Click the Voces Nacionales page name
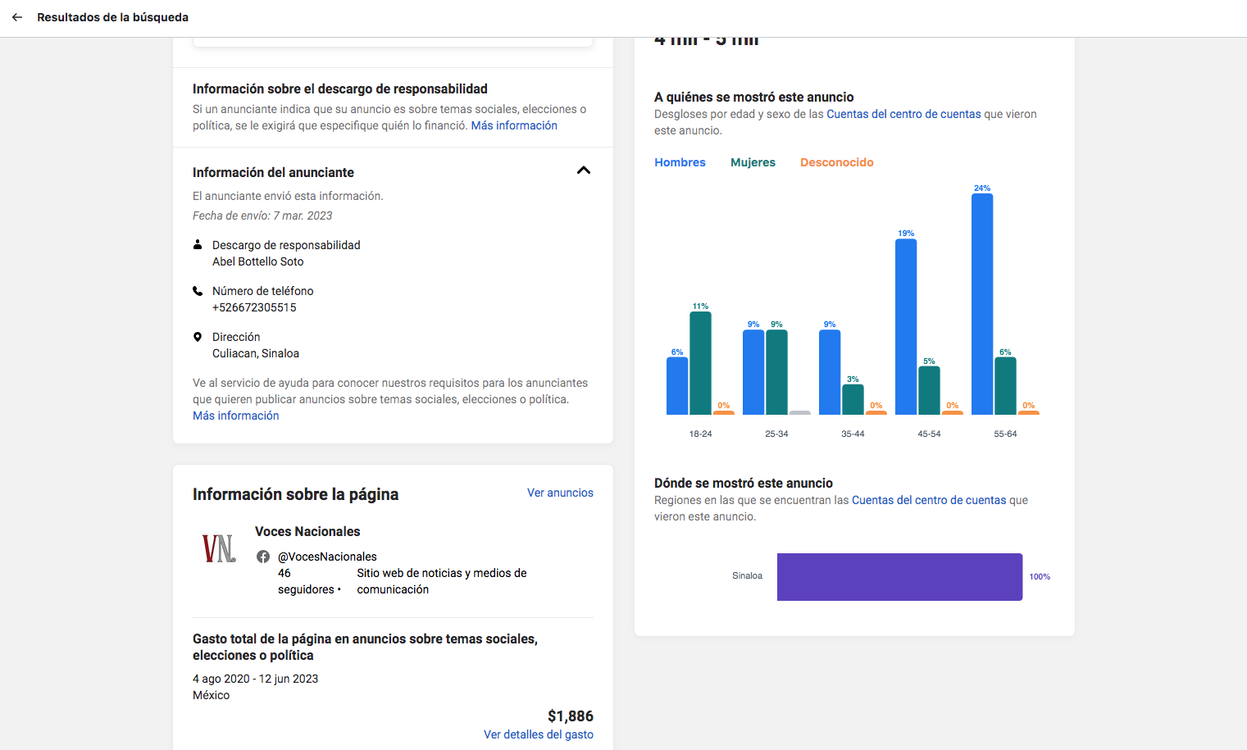1247x750 pixels. (307, 531)
